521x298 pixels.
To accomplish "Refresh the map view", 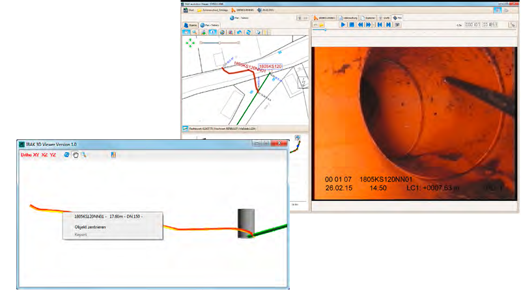I will click(249, 32).
